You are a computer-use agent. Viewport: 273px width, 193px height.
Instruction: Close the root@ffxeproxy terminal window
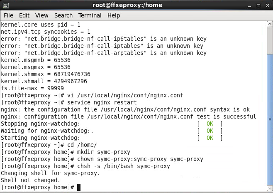(267, 5)
